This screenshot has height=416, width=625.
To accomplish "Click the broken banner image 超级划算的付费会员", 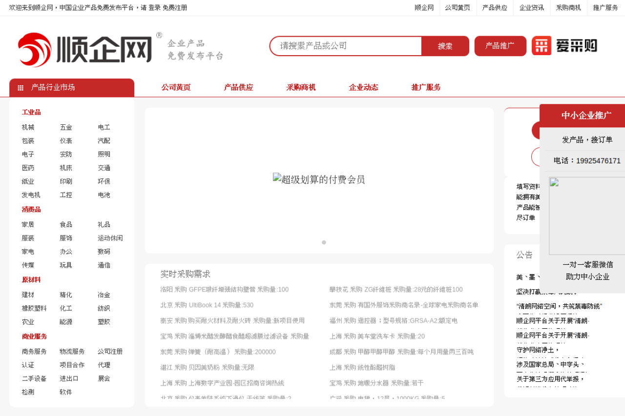I will point(318,179).
